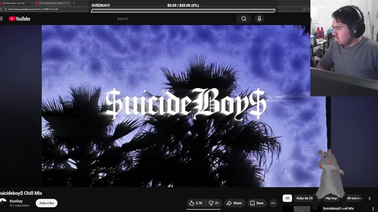Image resolution: width=378 pixels, height=212 pixels.
Task: Click the $uicideboy$ Chill Mix video title
Action: [21, 193]
